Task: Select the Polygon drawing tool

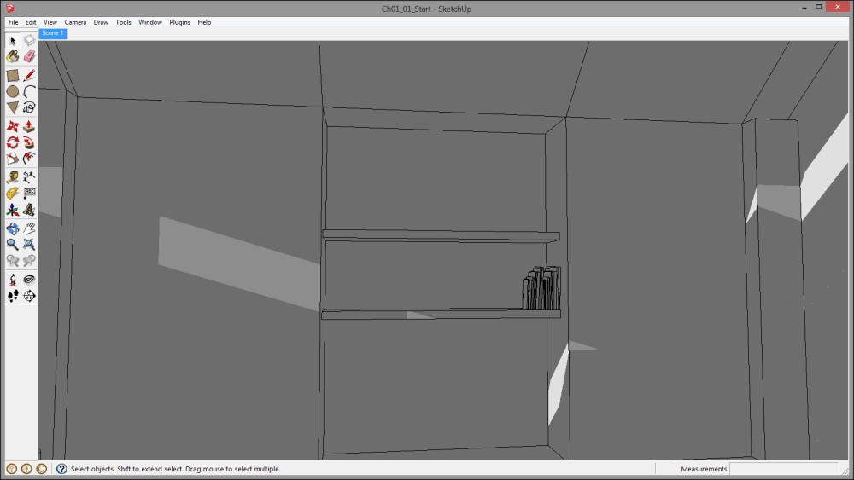Action: point(13,107)
